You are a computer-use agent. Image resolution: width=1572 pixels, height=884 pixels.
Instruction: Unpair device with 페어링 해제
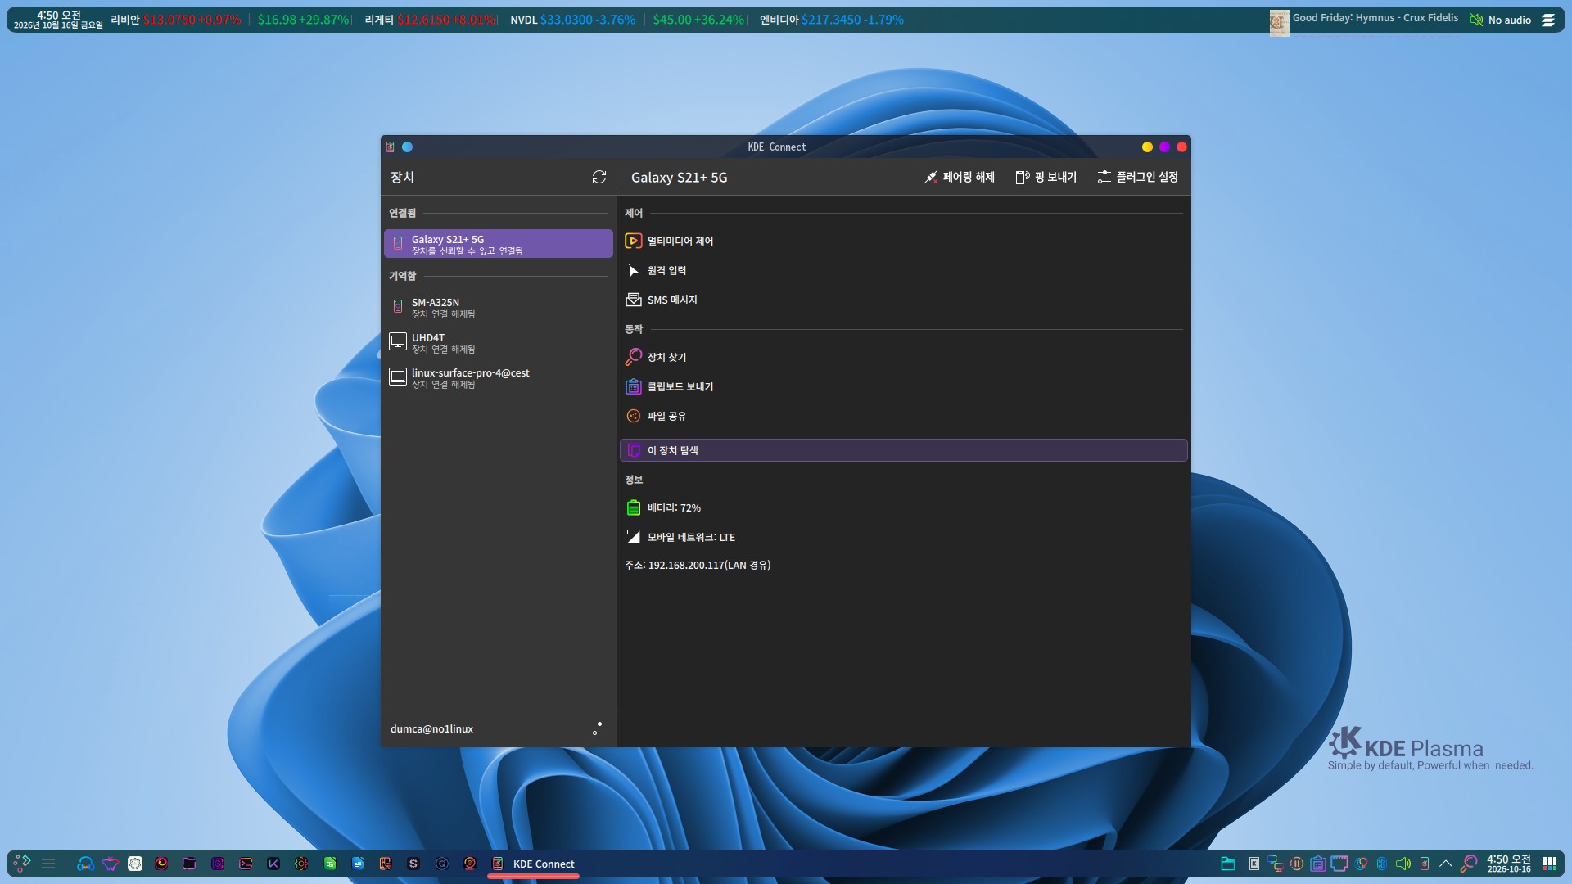pyautogui.click(x=959, y=177)
